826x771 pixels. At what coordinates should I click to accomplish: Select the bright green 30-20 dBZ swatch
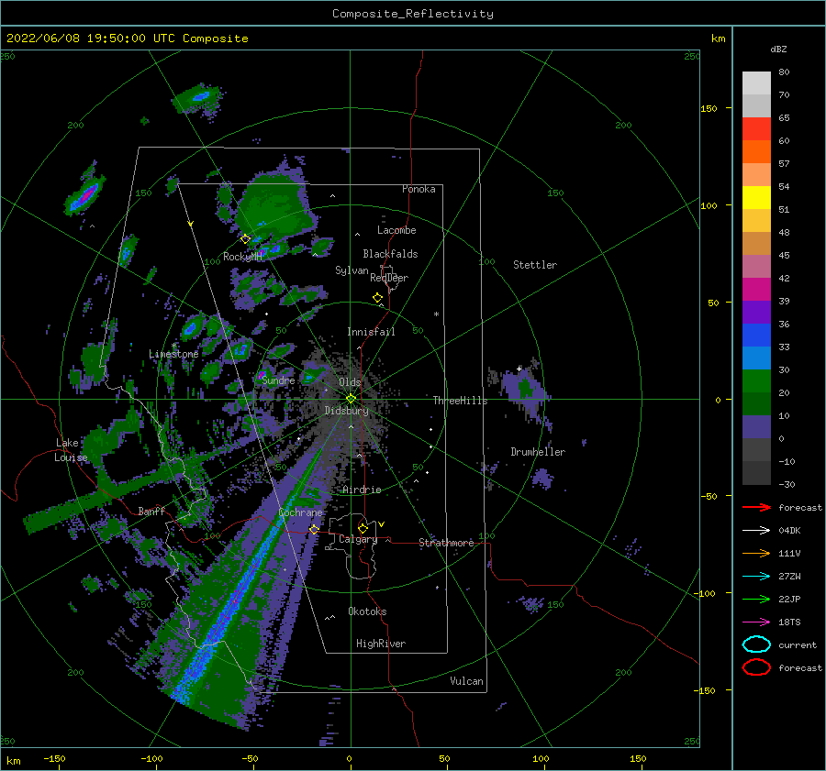pyautogui.click(x=756, y=380)
